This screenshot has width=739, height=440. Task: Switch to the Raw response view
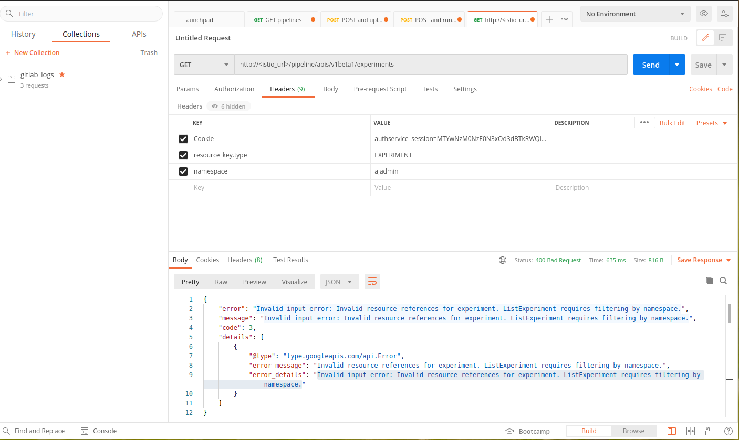pyautogui.click(x=221, y=282)
